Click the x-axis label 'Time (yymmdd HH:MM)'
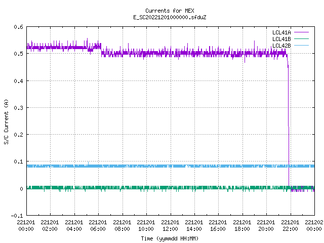Viewport: 324px width, 243px height. pos(170,238)
